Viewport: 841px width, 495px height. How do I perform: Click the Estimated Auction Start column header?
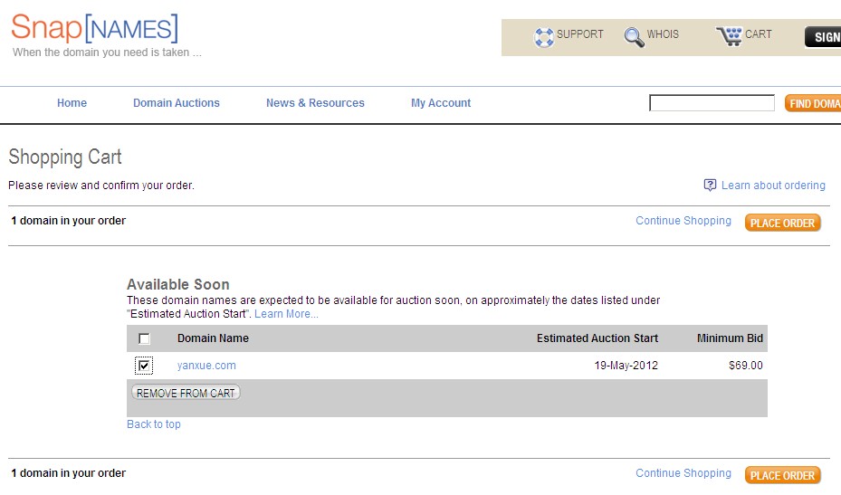tap(597, 338)
